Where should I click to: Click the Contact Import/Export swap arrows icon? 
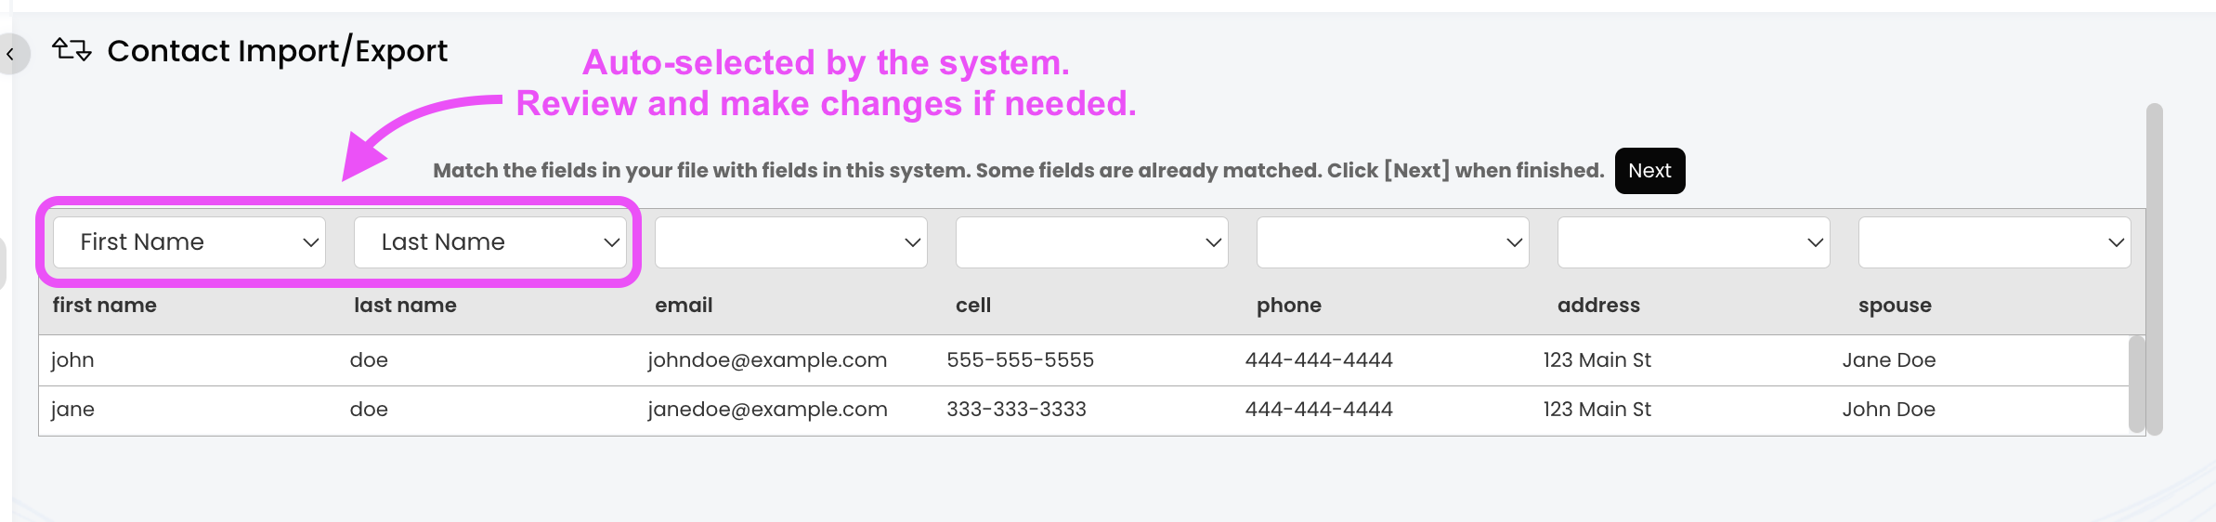point(72,49)
